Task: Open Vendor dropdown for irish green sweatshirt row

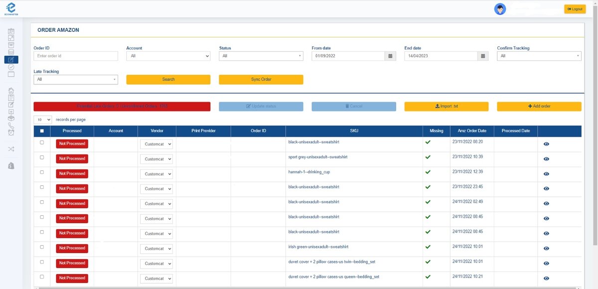Action: click(156, 249)
